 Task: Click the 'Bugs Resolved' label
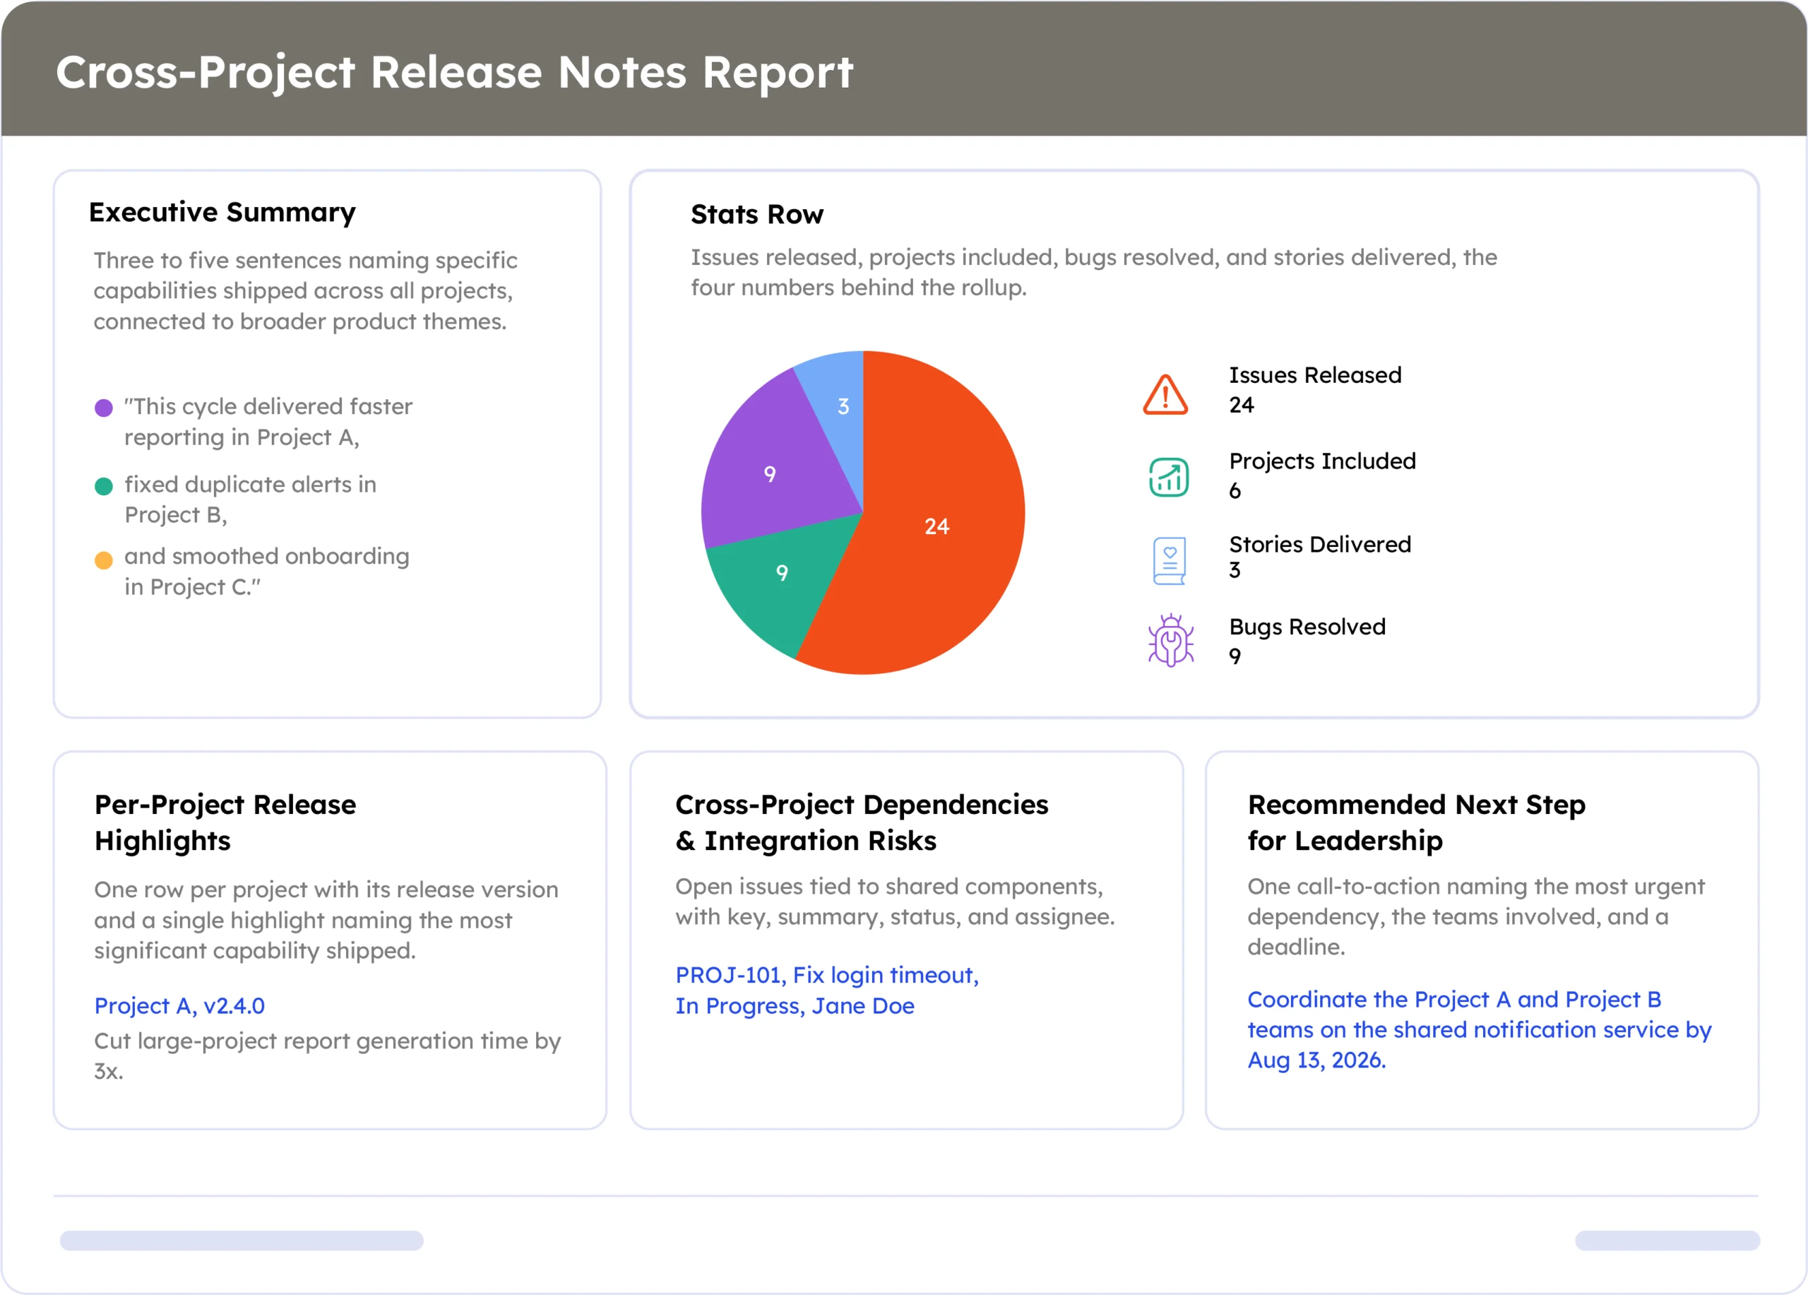point(1307,627)
